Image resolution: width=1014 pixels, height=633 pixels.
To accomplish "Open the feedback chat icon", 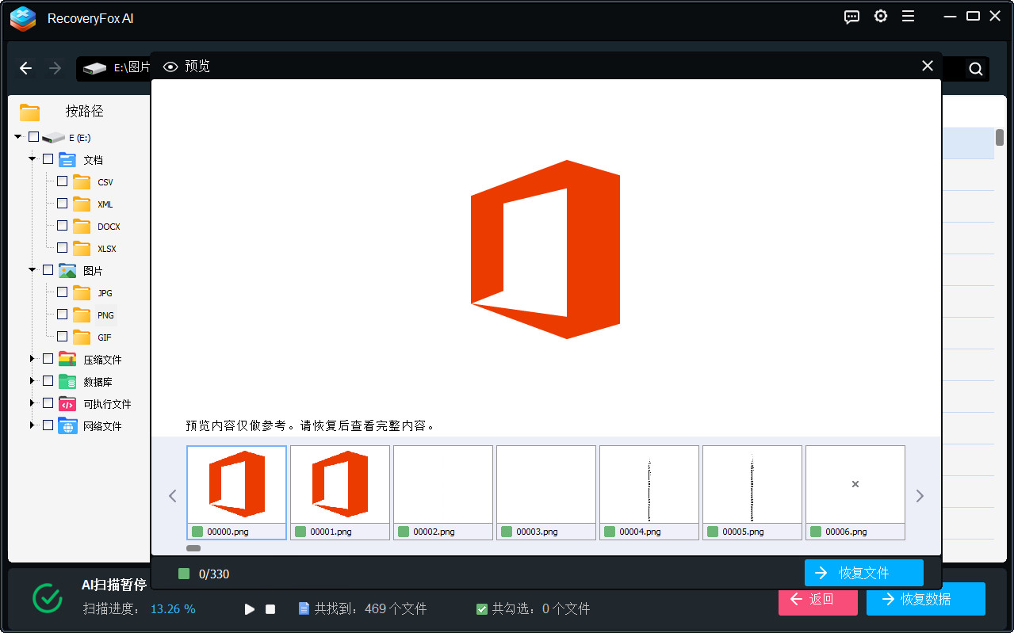I will pyautogui.click(x=851, y=16).
